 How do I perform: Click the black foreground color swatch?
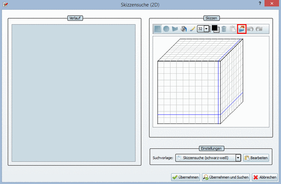(214, 28)
